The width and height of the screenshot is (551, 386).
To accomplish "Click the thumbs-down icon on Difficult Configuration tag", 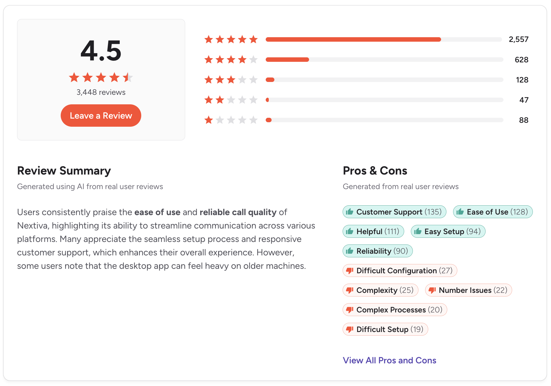I will (x=350, y=270).
